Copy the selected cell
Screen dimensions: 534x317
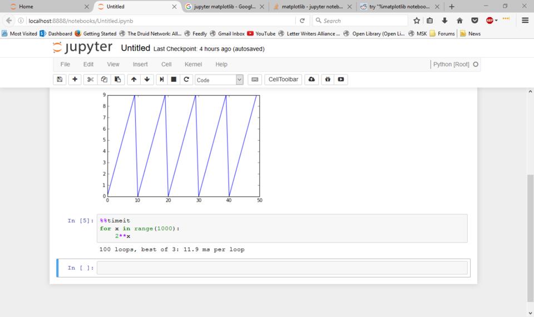tap(104, 80)
